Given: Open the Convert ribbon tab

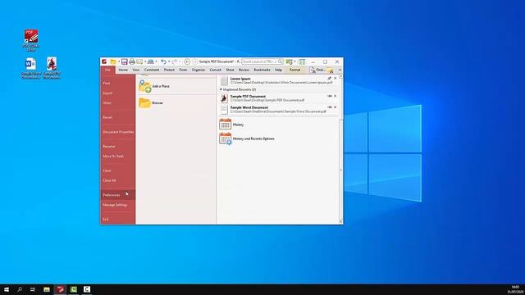Looking at the screenshot, I should tap(215, 70).
